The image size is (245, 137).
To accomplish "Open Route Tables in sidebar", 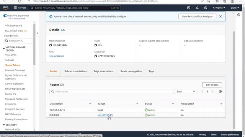I will [13, 65].
